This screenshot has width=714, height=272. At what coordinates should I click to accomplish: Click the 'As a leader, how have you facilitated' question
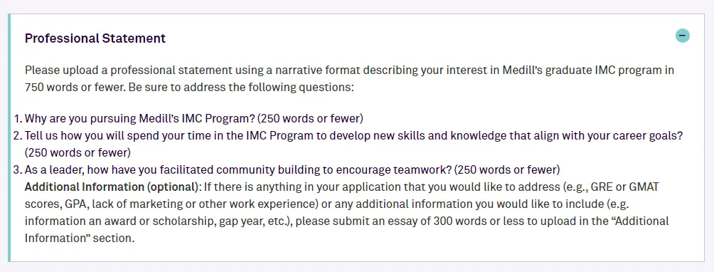point(238,170)
